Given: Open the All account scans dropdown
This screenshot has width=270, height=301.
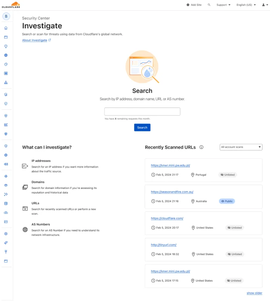Looking at the screenshot, I should (x=241, y=147).
